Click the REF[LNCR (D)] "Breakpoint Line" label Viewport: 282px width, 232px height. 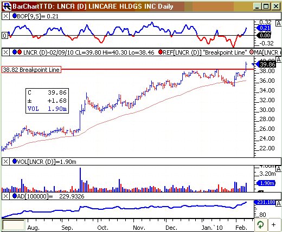click(205, 52)
